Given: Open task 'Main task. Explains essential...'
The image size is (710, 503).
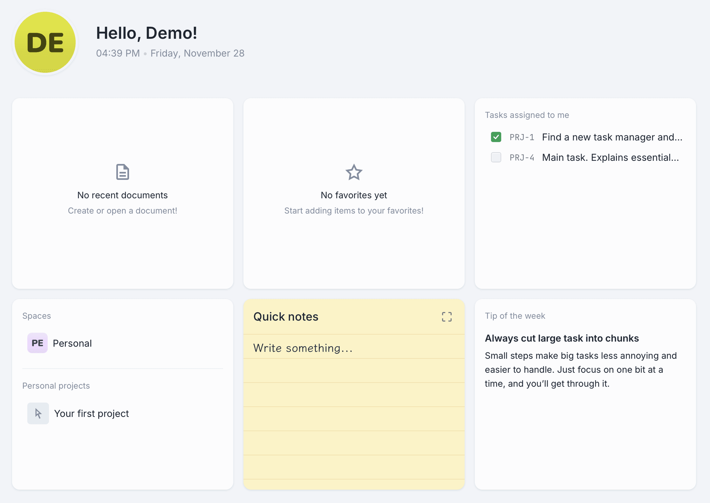Looking at the screenshot, I should pos(610,157).
